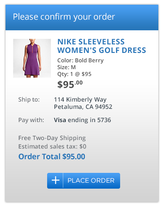Select the Petaluma, CA 94952 line
163x210 pixels.
coord(83,107)
